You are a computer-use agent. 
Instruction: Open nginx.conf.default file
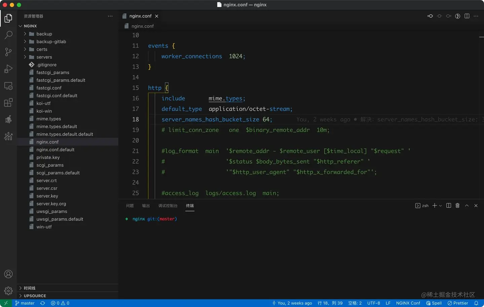click(68, 150)
